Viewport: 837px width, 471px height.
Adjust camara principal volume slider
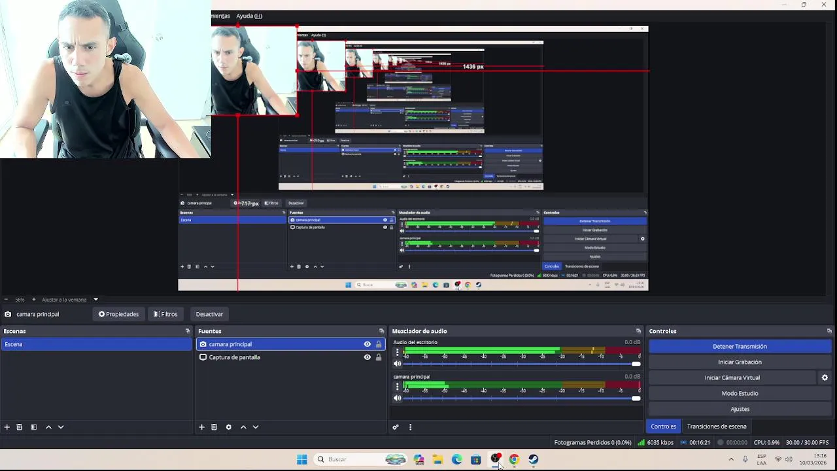[521, 398]
